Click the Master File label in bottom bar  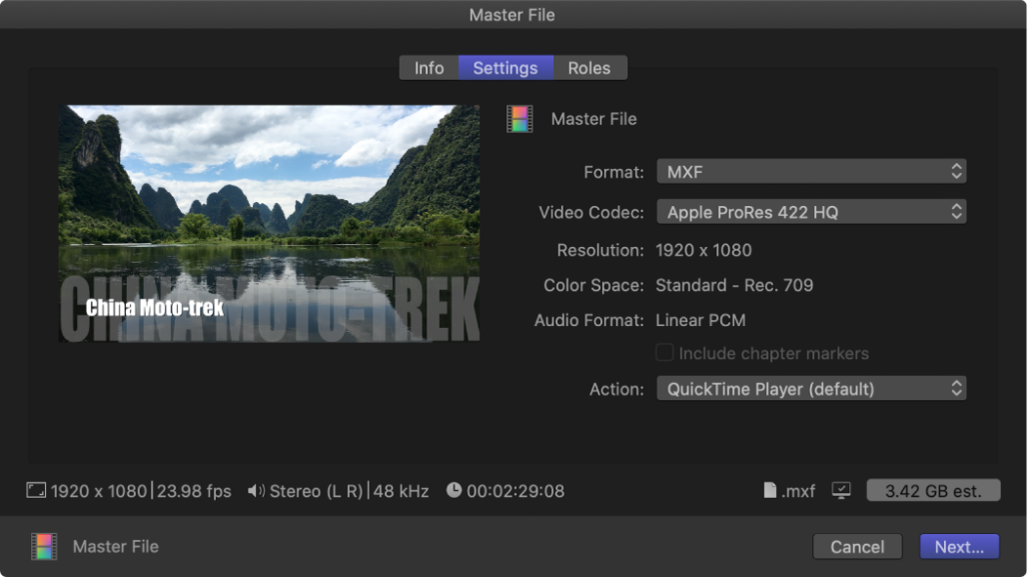coord(115,547)
